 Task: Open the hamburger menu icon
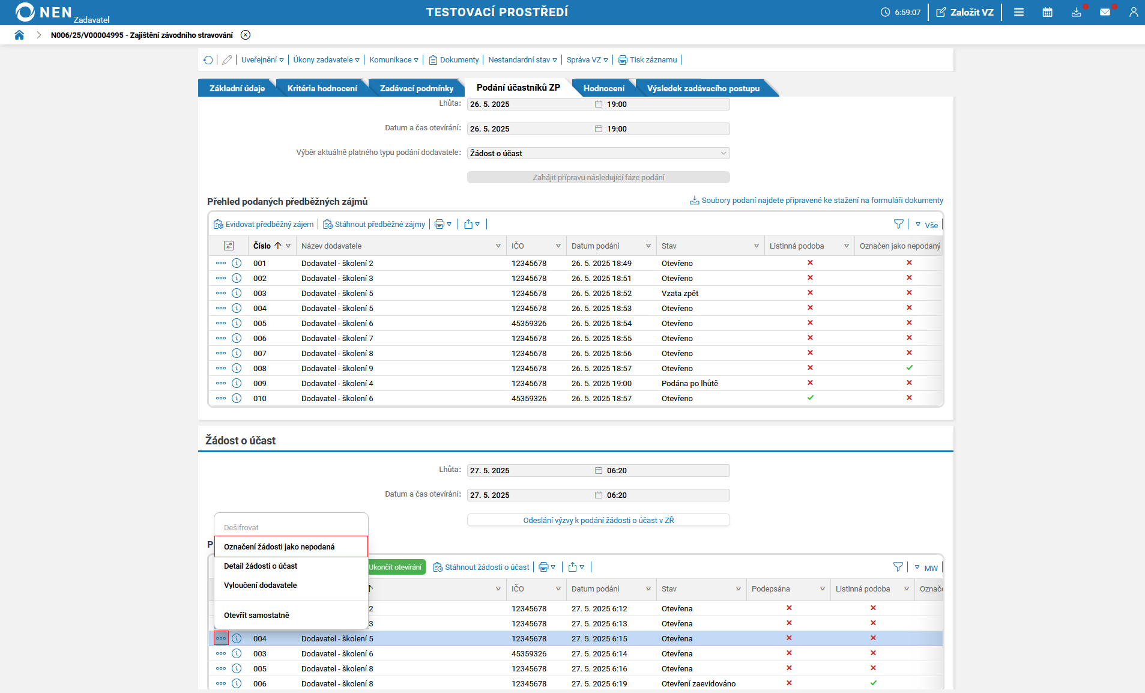point(1018,12)
